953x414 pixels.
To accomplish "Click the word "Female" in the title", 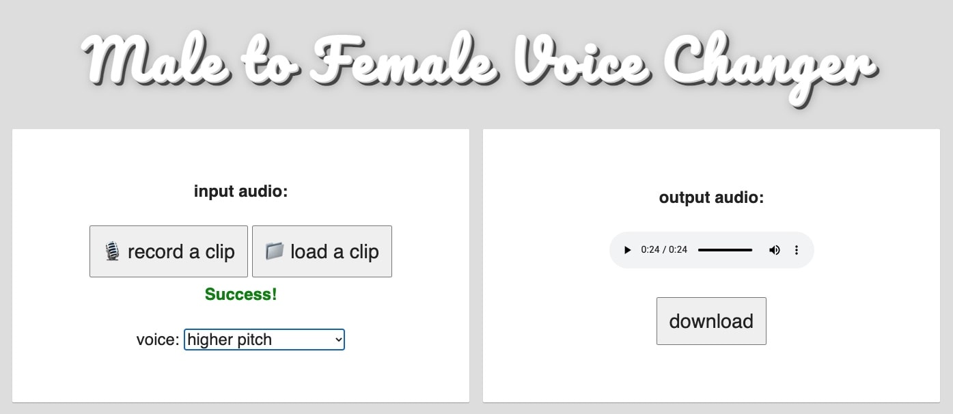I will (400, 63).
